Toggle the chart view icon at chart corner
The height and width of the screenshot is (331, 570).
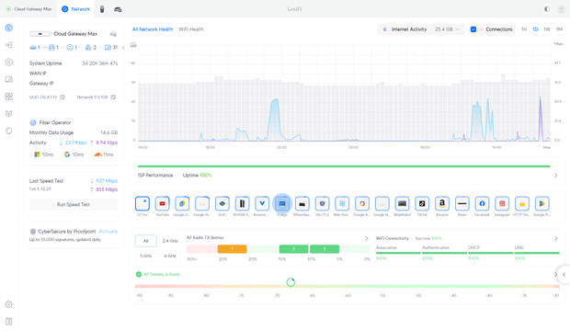click(134, 45)
